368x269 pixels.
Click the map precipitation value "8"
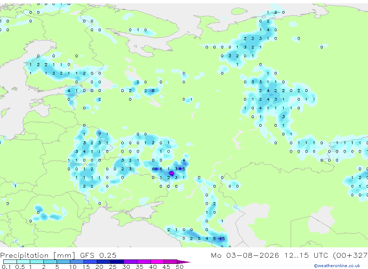(x=153, y=91)
